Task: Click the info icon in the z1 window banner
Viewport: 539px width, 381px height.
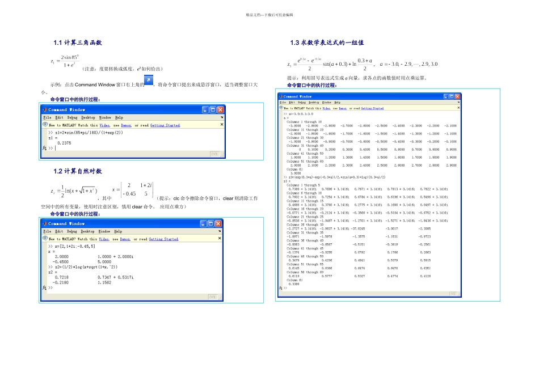Action: 45,124
